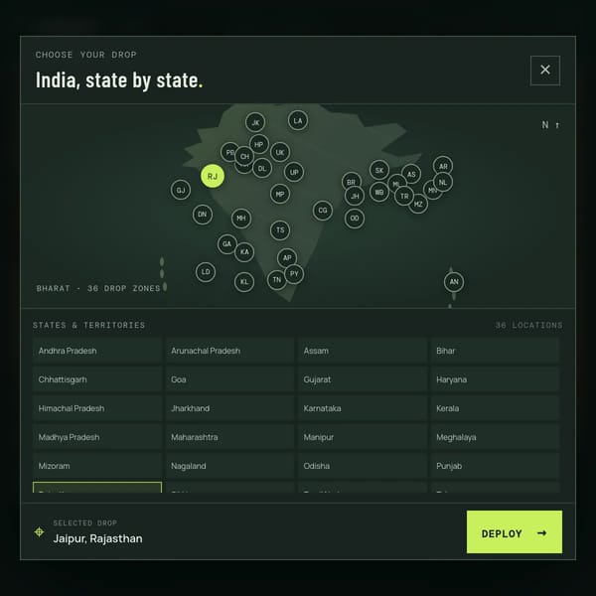
Task: Select the BR map marker
Action: (x=351, y=182)
